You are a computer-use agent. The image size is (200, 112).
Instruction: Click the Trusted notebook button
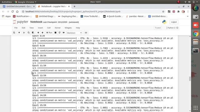pos(158,28)
